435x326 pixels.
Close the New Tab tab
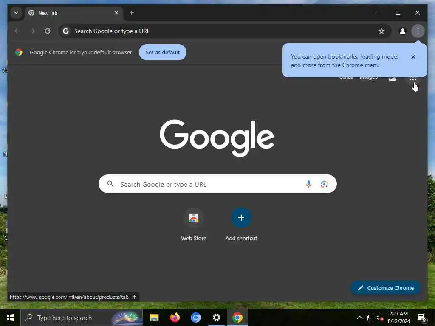[116, 13]
